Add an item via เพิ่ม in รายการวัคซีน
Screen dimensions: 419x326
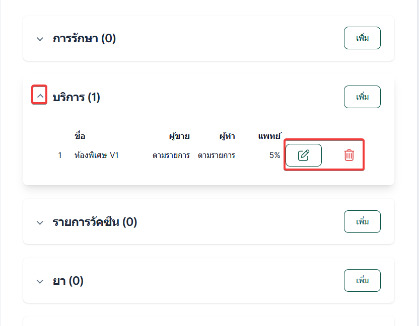coord(362,222)
